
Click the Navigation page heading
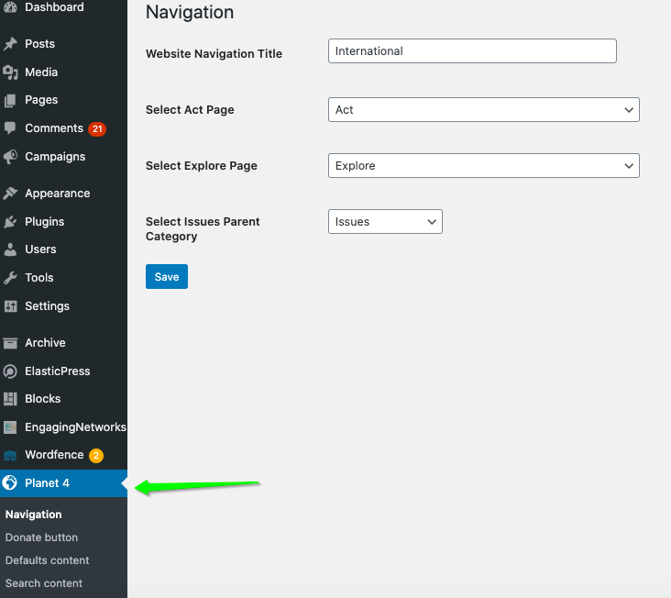point(190,12)
